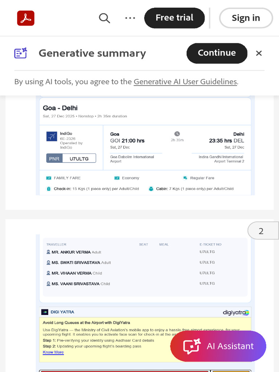The width and height of the screenshot is (279, 372).
Task: Click the 23:35 hrs DEL arrival time
Action: [x=226, y=141]
